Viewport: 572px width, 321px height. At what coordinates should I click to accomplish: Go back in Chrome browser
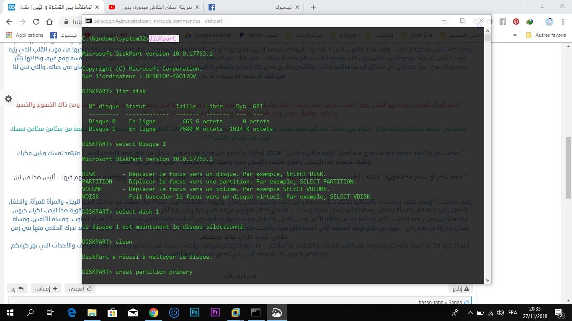point(9,22)
